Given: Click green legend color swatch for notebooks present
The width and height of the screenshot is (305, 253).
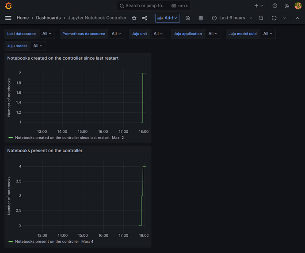Looking at the screenshot, I should coord(11,241).
